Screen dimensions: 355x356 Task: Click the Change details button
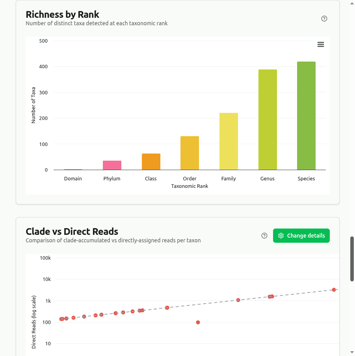pos(301,236)
